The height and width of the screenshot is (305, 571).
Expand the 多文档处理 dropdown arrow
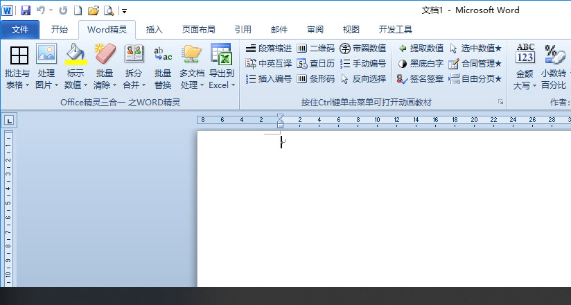(202, 86)
